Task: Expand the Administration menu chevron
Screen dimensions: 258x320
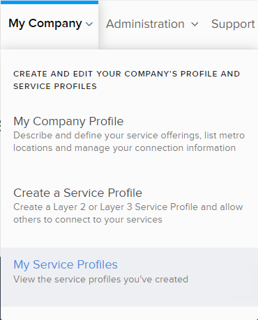Action: coord(195,24)
